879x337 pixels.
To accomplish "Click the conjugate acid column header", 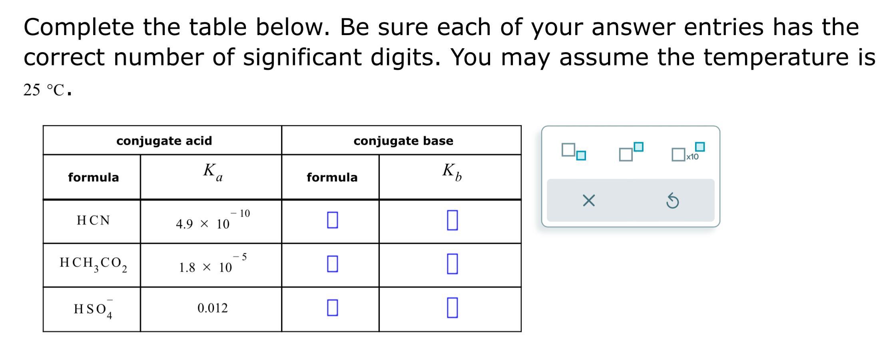I will pos(163,140).
